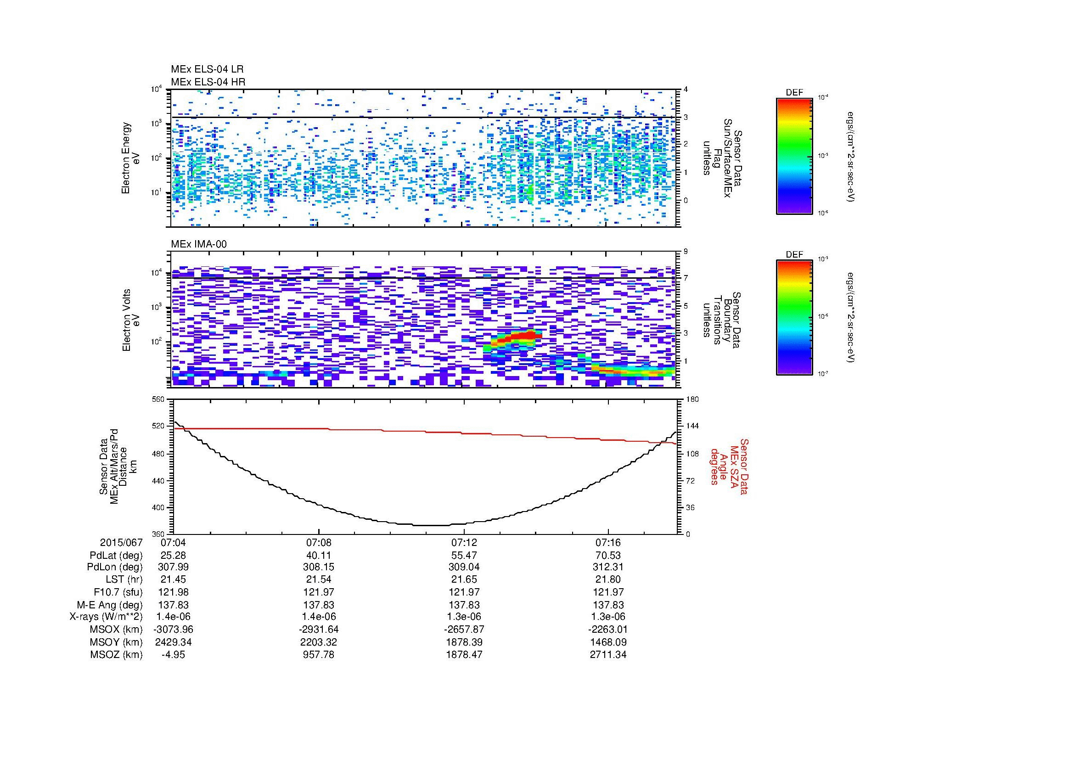This screenshot has width=1074, height=759.
Task: Click the PdLon value '309.04'
Action: pyautogui.click(x=464, y=567)
